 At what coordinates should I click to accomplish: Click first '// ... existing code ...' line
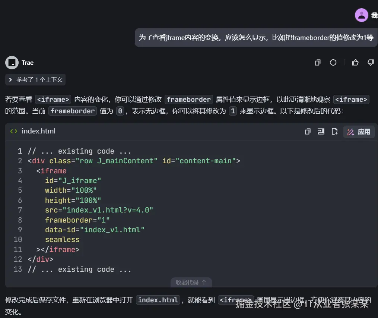(79, 151)
